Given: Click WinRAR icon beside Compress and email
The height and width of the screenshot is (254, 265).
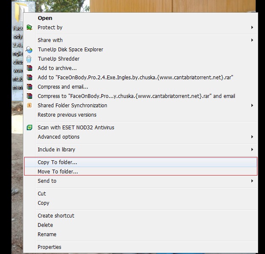Looking at the screenshot, I should pos(29,87).
